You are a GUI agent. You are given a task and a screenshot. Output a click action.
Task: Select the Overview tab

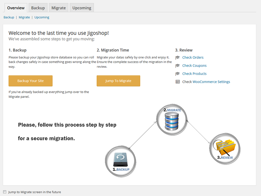pyautogui.click(x=16, y=8)
